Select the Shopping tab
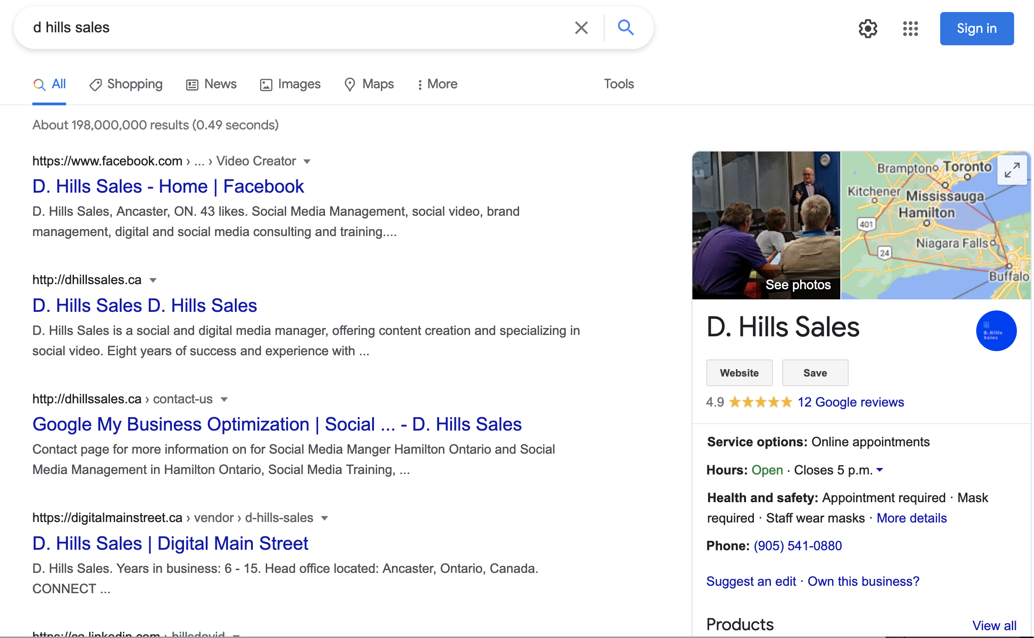This screenshot has height=638, width=1034. point(135,84)
